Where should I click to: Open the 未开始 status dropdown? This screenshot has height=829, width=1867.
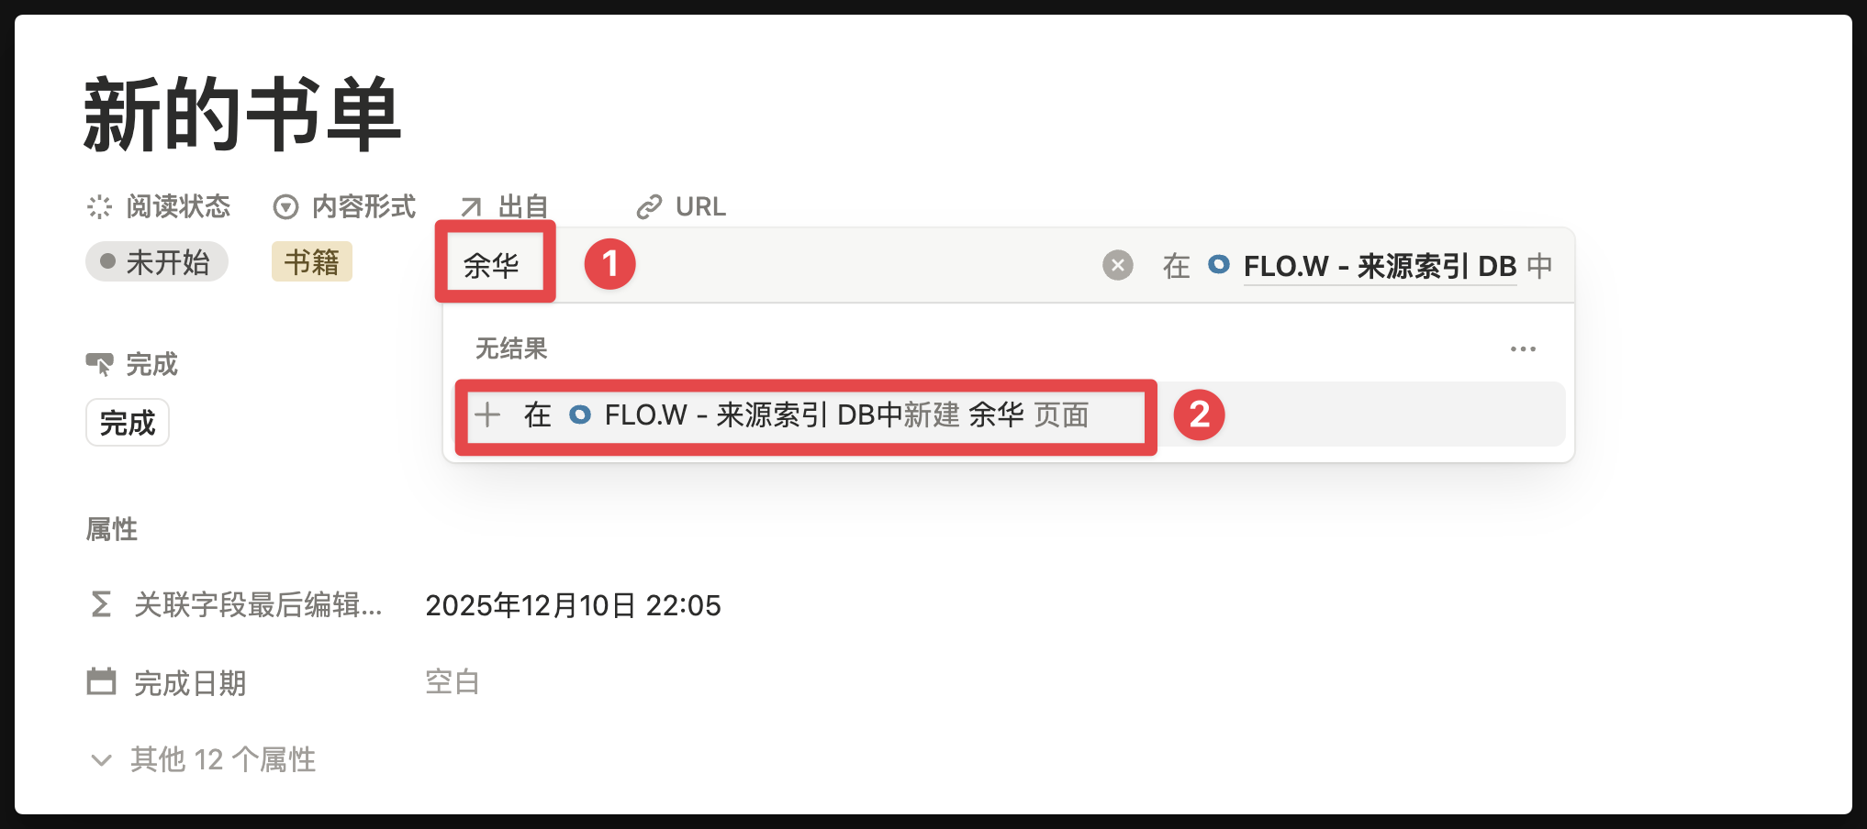tap(157, 262)
